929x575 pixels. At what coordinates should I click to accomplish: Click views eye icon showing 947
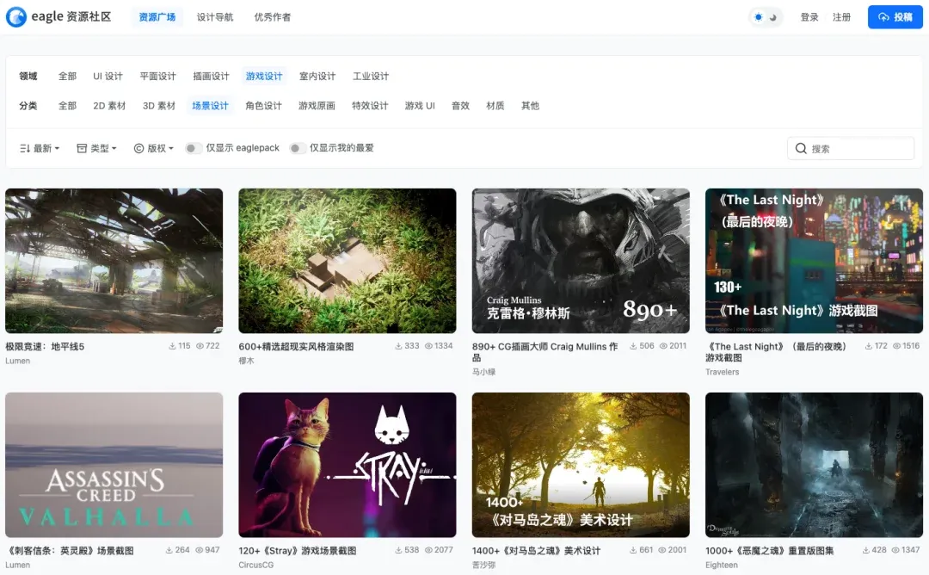pyautogui.click(x=200, y=550)
